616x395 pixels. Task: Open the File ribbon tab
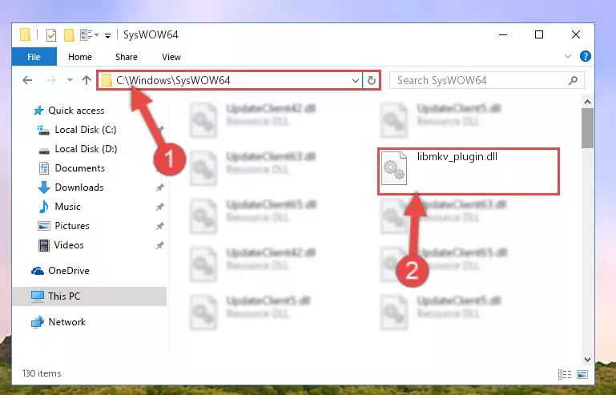coord(34,57)
